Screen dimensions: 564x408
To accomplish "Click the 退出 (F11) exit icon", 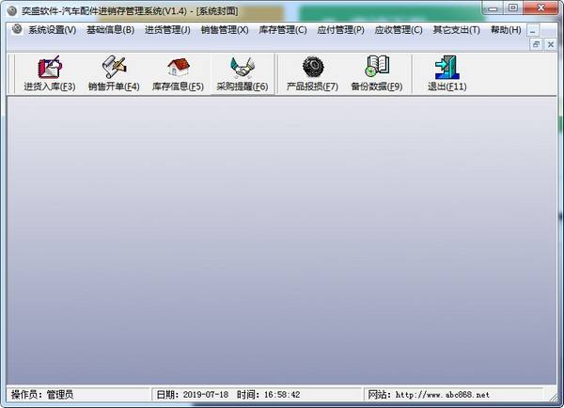I will [446, 74].
